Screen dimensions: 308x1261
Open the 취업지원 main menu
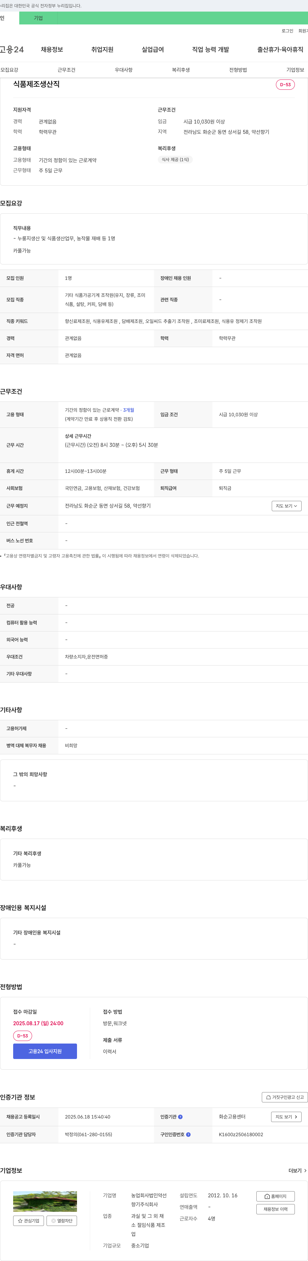point(102,50)
